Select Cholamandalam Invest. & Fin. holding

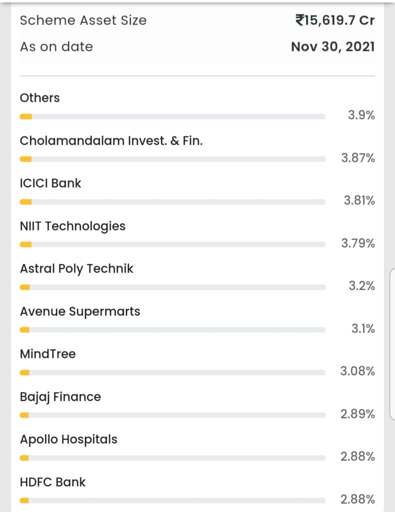click(x=197, y=150)
